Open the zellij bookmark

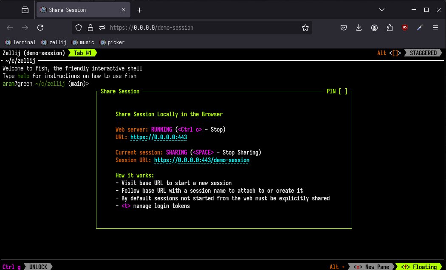54,42
